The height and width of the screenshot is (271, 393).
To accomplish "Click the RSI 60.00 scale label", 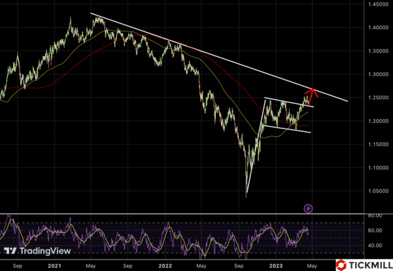I will 375,231.
